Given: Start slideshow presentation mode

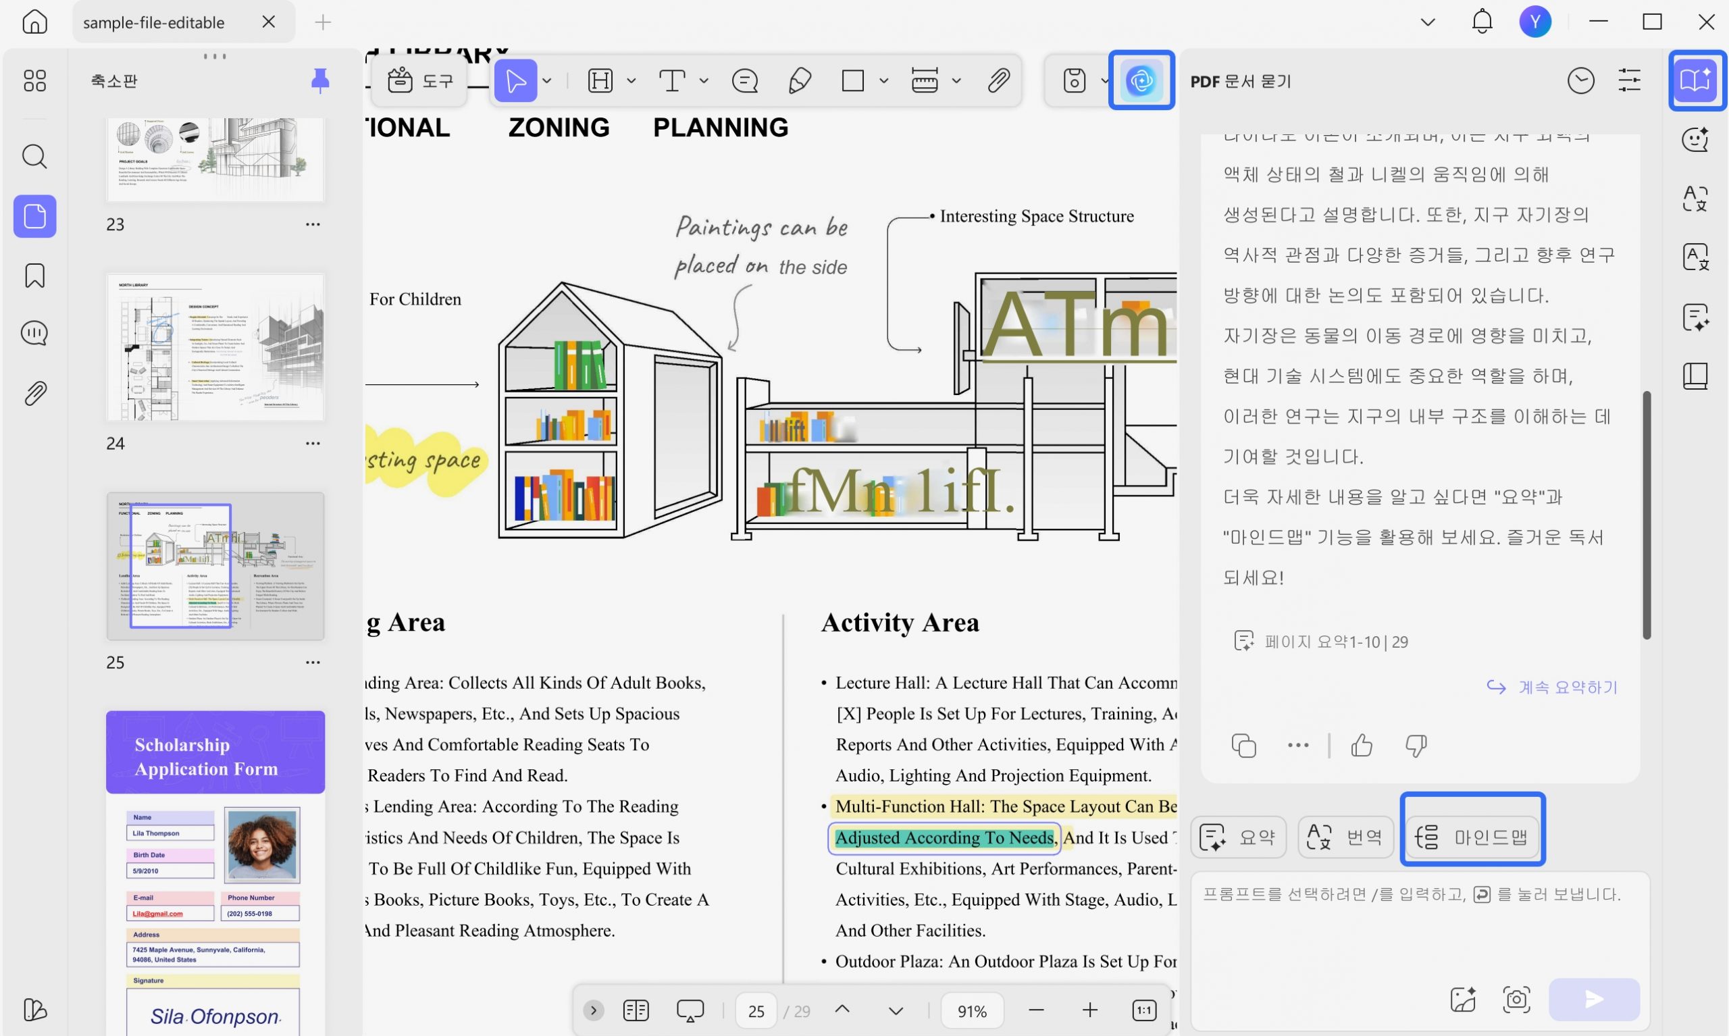Looking at the screenshot, I should (690, 1010).
